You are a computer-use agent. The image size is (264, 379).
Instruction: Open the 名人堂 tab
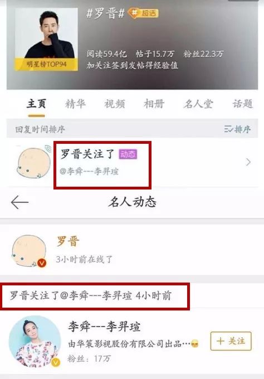(x=198, y=104)
